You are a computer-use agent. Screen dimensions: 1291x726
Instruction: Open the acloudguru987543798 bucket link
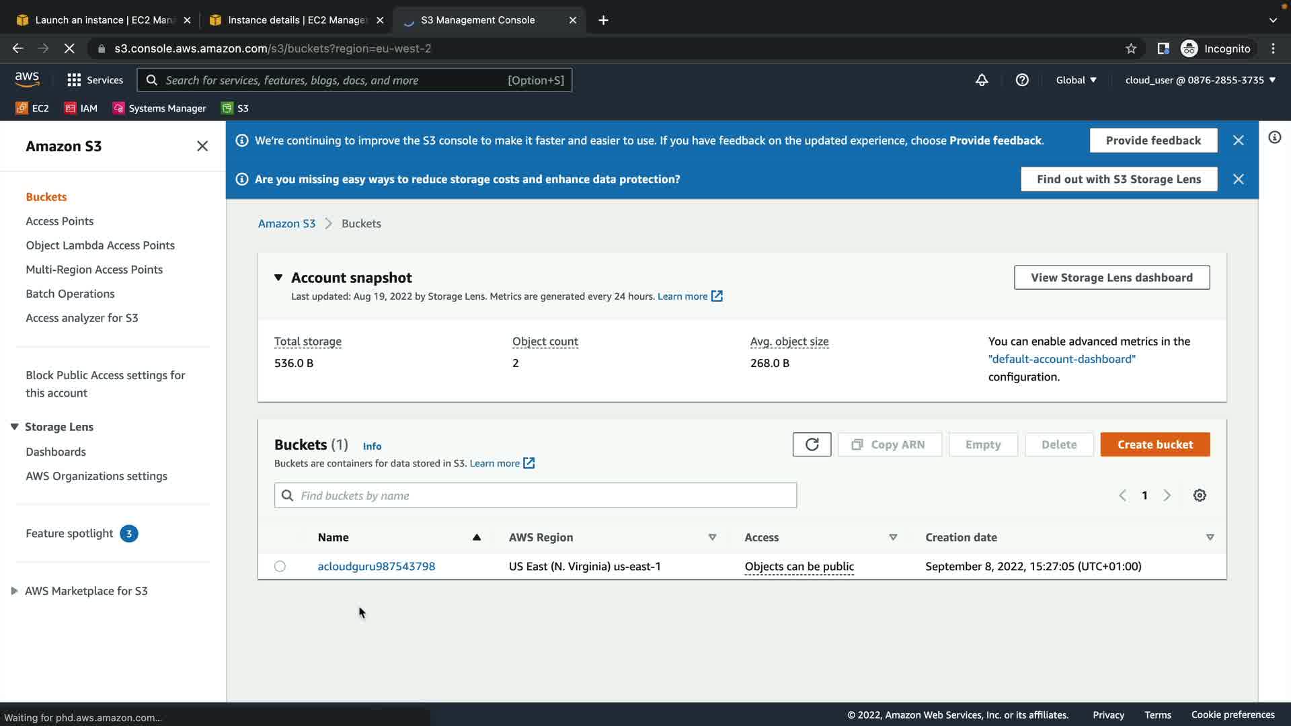(376, 567)
